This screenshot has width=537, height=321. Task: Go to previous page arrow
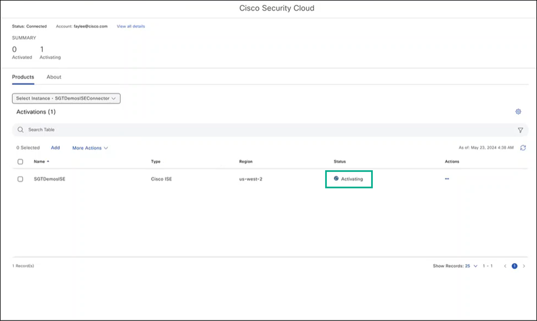(505, 266)
